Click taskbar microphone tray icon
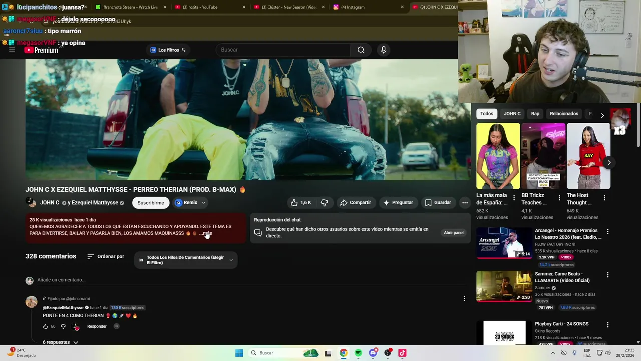The height and width of the screenshot is (361, 641). coord(574,353)
